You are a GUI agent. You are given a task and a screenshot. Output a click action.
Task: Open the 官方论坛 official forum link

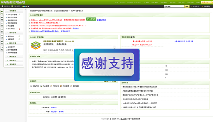point(196,6)
